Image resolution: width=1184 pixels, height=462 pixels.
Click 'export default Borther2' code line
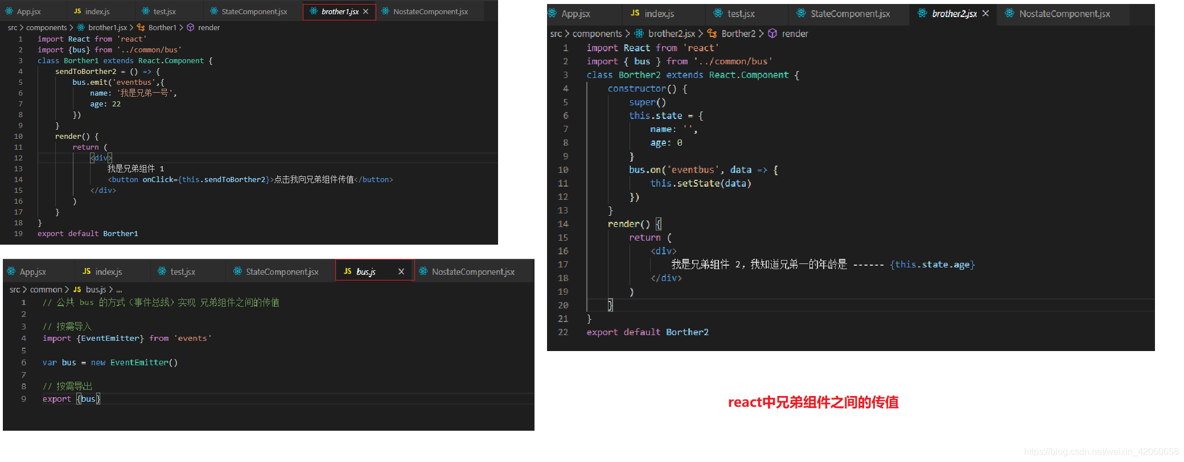648,332
